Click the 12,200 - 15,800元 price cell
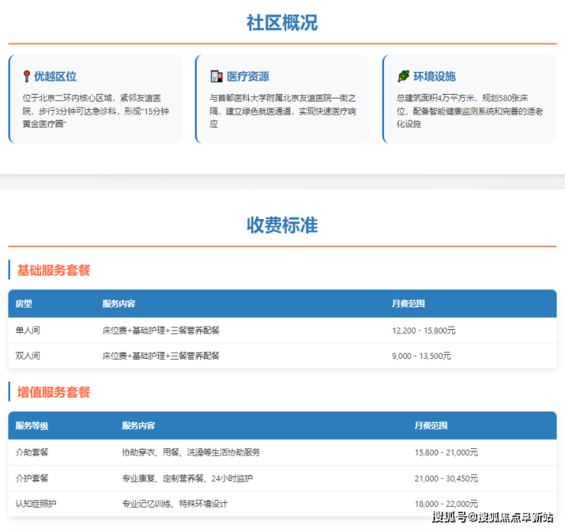Image resolution: width=565 pixels, height=529 pixels. pos(423,331)
